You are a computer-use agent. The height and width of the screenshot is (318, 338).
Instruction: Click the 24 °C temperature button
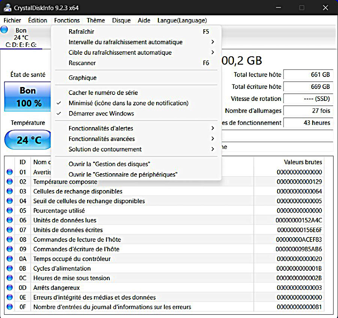[x=28, y=140]
